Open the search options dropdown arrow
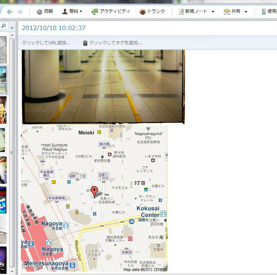Screen dimensions: 277x275 [x=12, y=28]
